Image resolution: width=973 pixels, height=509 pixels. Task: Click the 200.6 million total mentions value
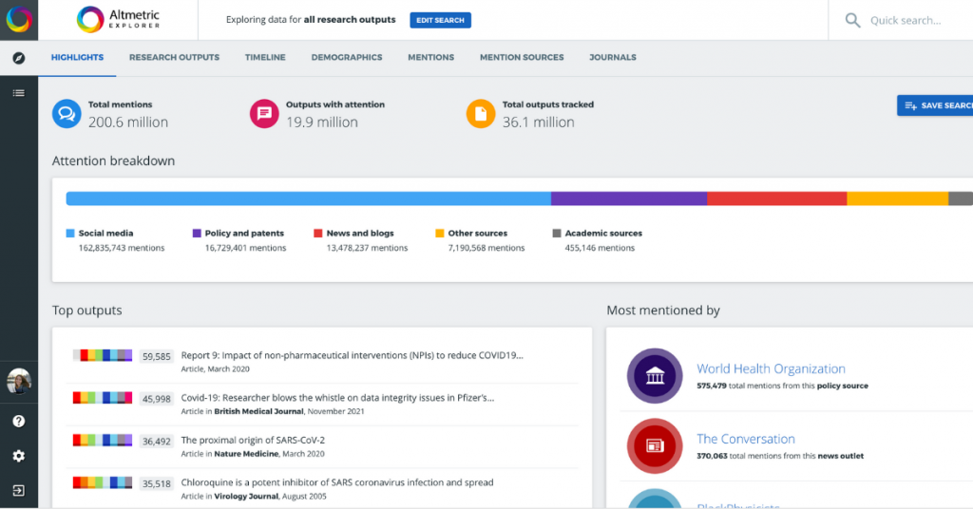(x=128, y=123)
